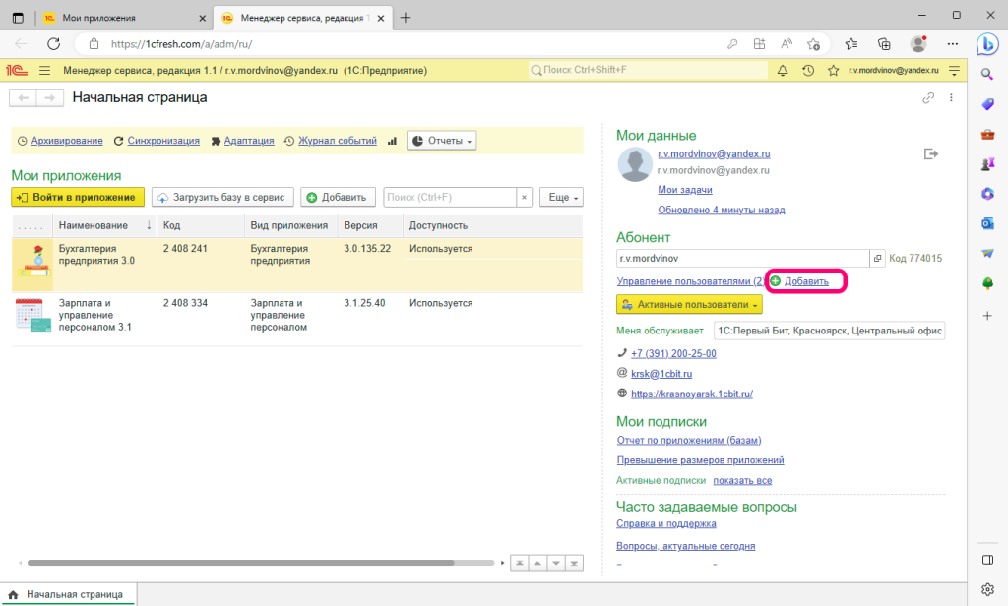Click the Абонент r.v.mordvinov input field

coord(742,259)
